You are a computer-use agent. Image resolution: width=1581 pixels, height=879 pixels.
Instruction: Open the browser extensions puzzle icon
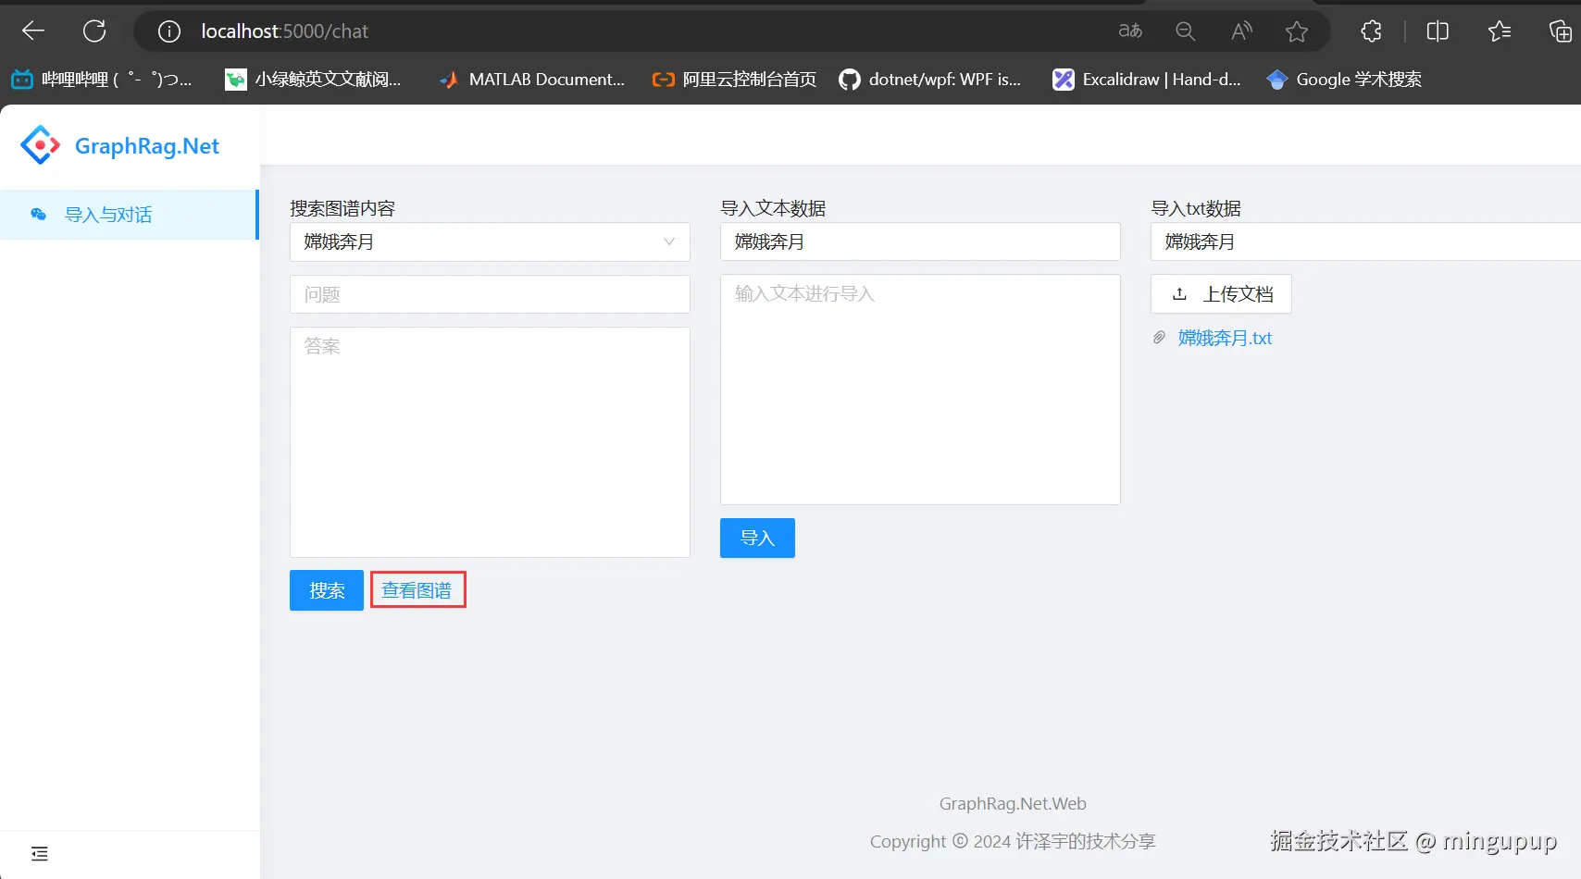tap(1371, 31)
